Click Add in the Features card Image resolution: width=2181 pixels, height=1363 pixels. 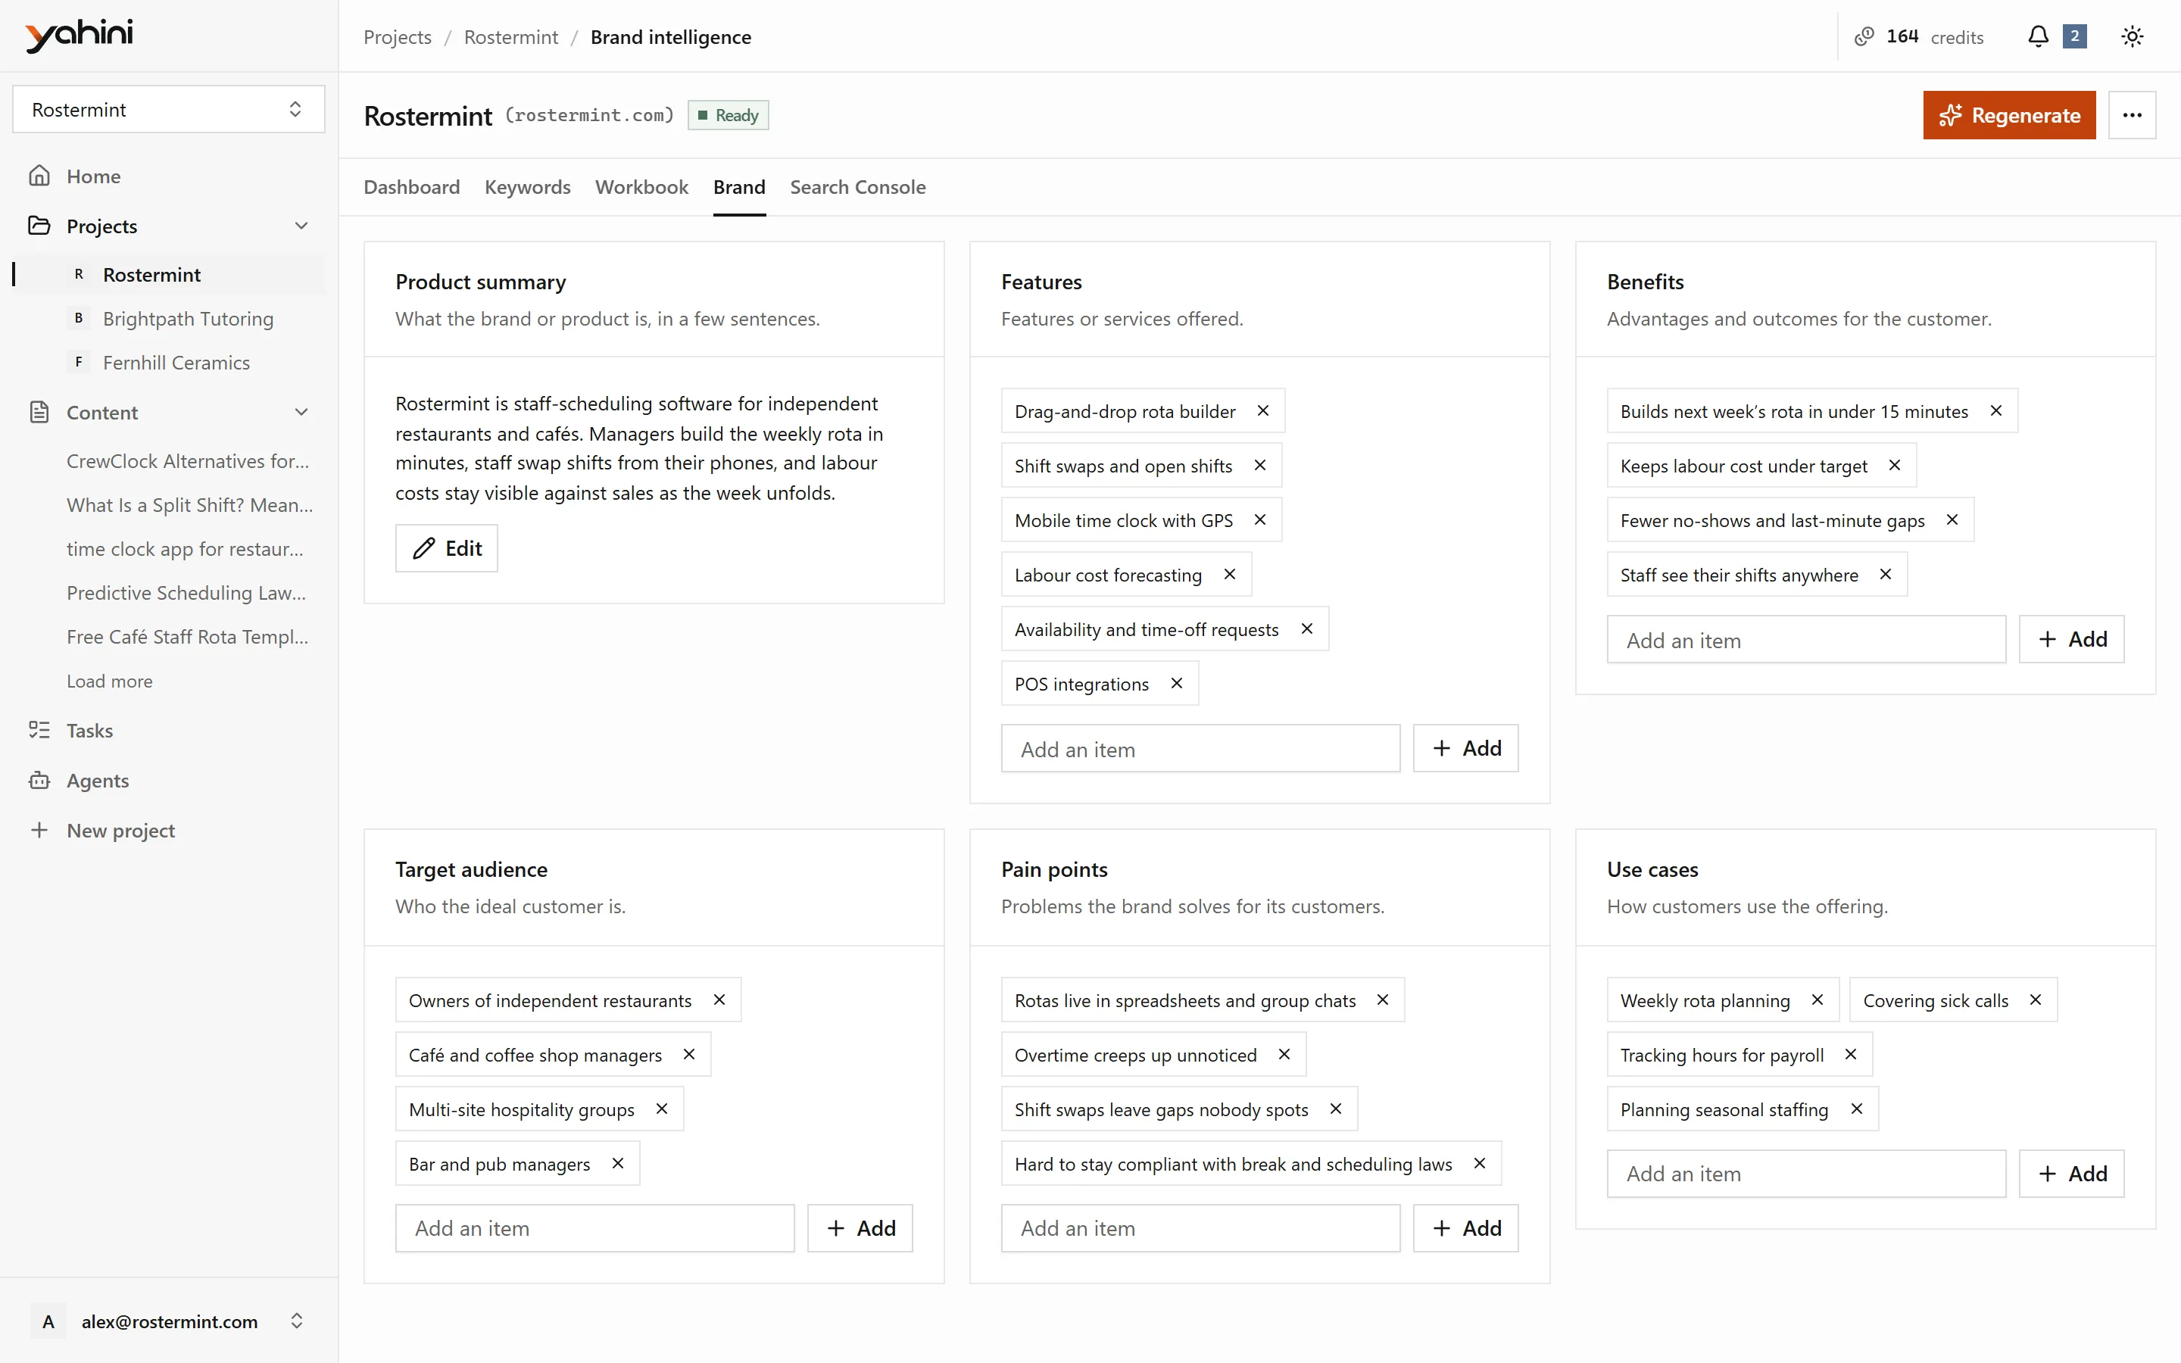pos(1465,748)
